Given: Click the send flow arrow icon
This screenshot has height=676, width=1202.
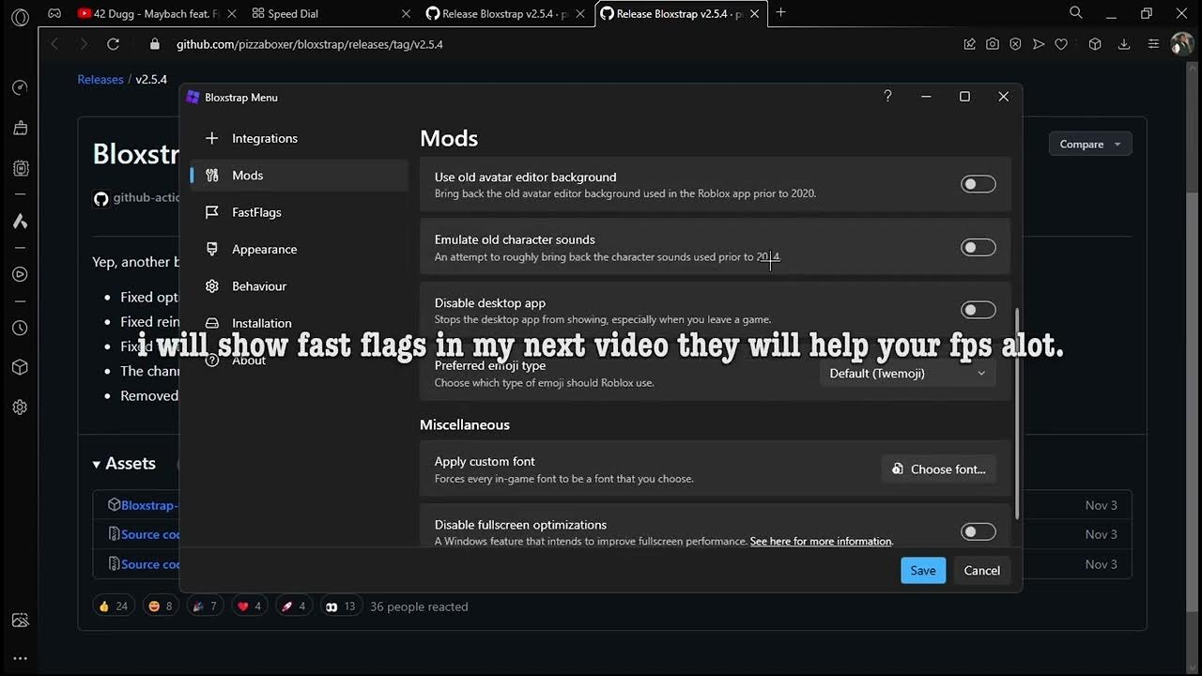Looking at the screenshot, I should tap(1039, 44).
